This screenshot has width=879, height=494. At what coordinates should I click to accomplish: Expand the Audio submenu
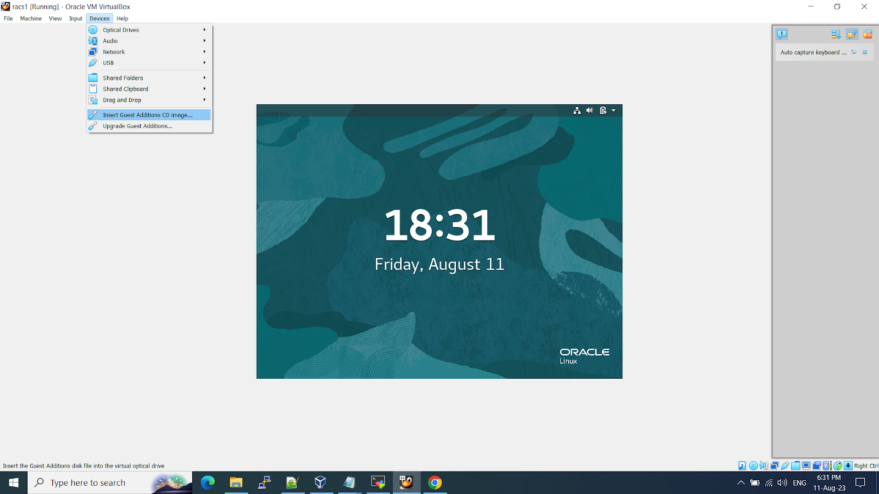coord(149,41)
